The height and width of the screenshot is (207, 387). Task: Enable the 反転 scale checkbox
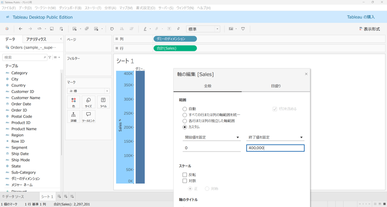coord(185,175)
